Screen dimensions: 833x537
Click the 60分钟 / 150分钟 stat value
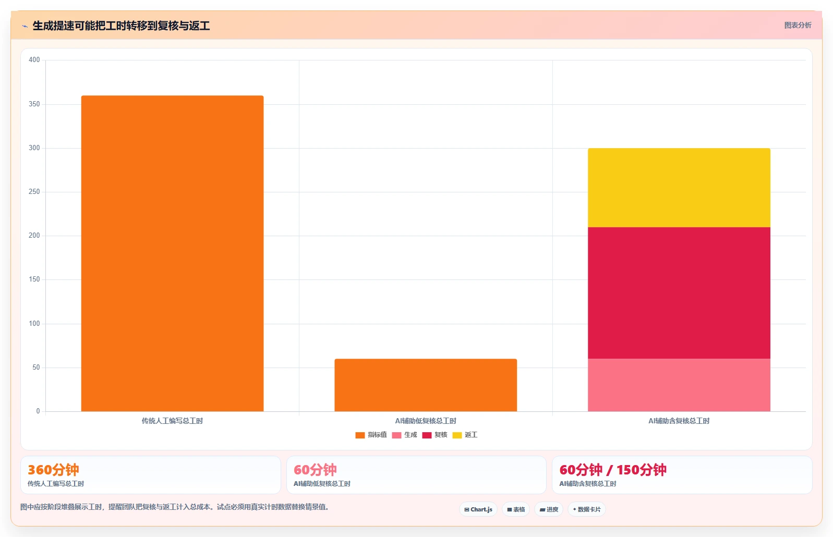613,470
